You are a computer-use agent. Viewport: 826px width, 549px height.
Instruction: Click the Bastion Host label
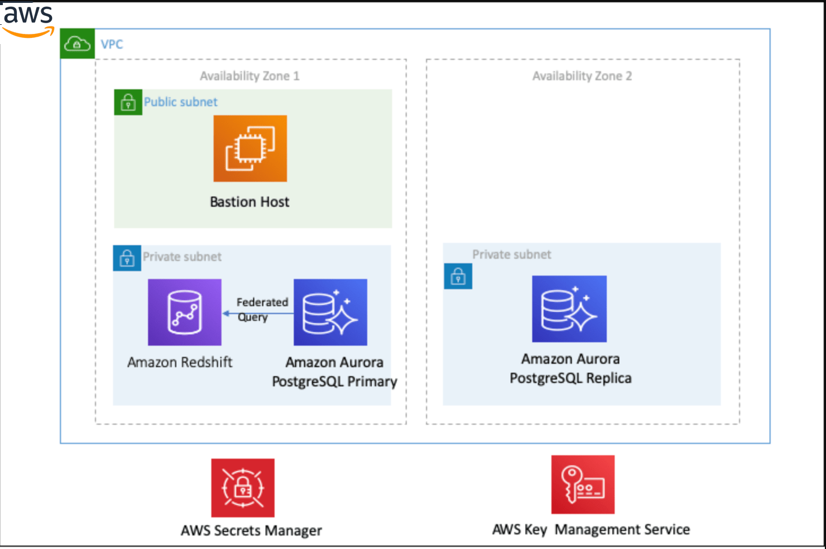click(250, 202)
